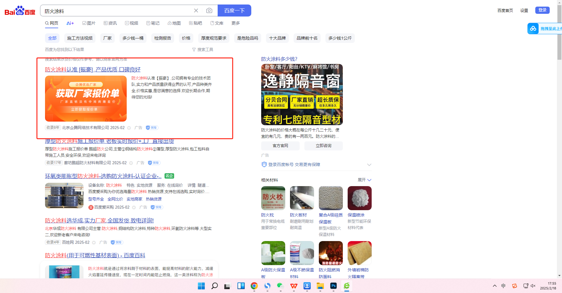The height and width of the screenshot is (293, 562).
Task: Switch to the 图片 search tab
Action: (x=89, y=23)
